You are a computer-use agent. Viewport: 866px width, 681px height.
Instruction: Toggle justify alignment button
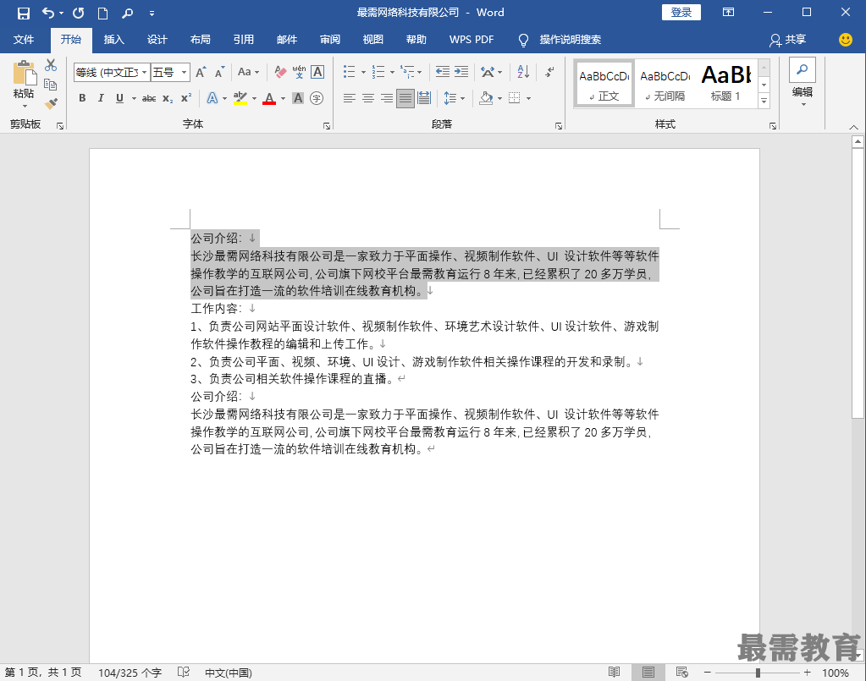point(405,98)
